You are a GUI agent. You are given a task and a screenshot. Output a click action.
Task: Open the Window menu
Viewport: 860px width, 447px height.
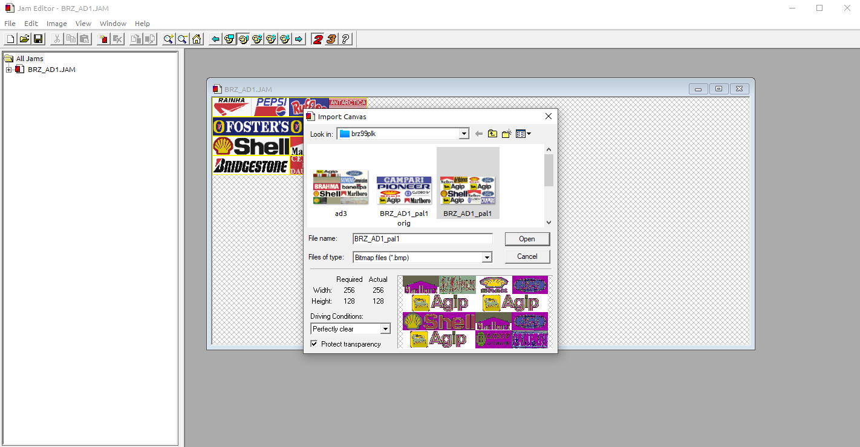pos(112,24)
